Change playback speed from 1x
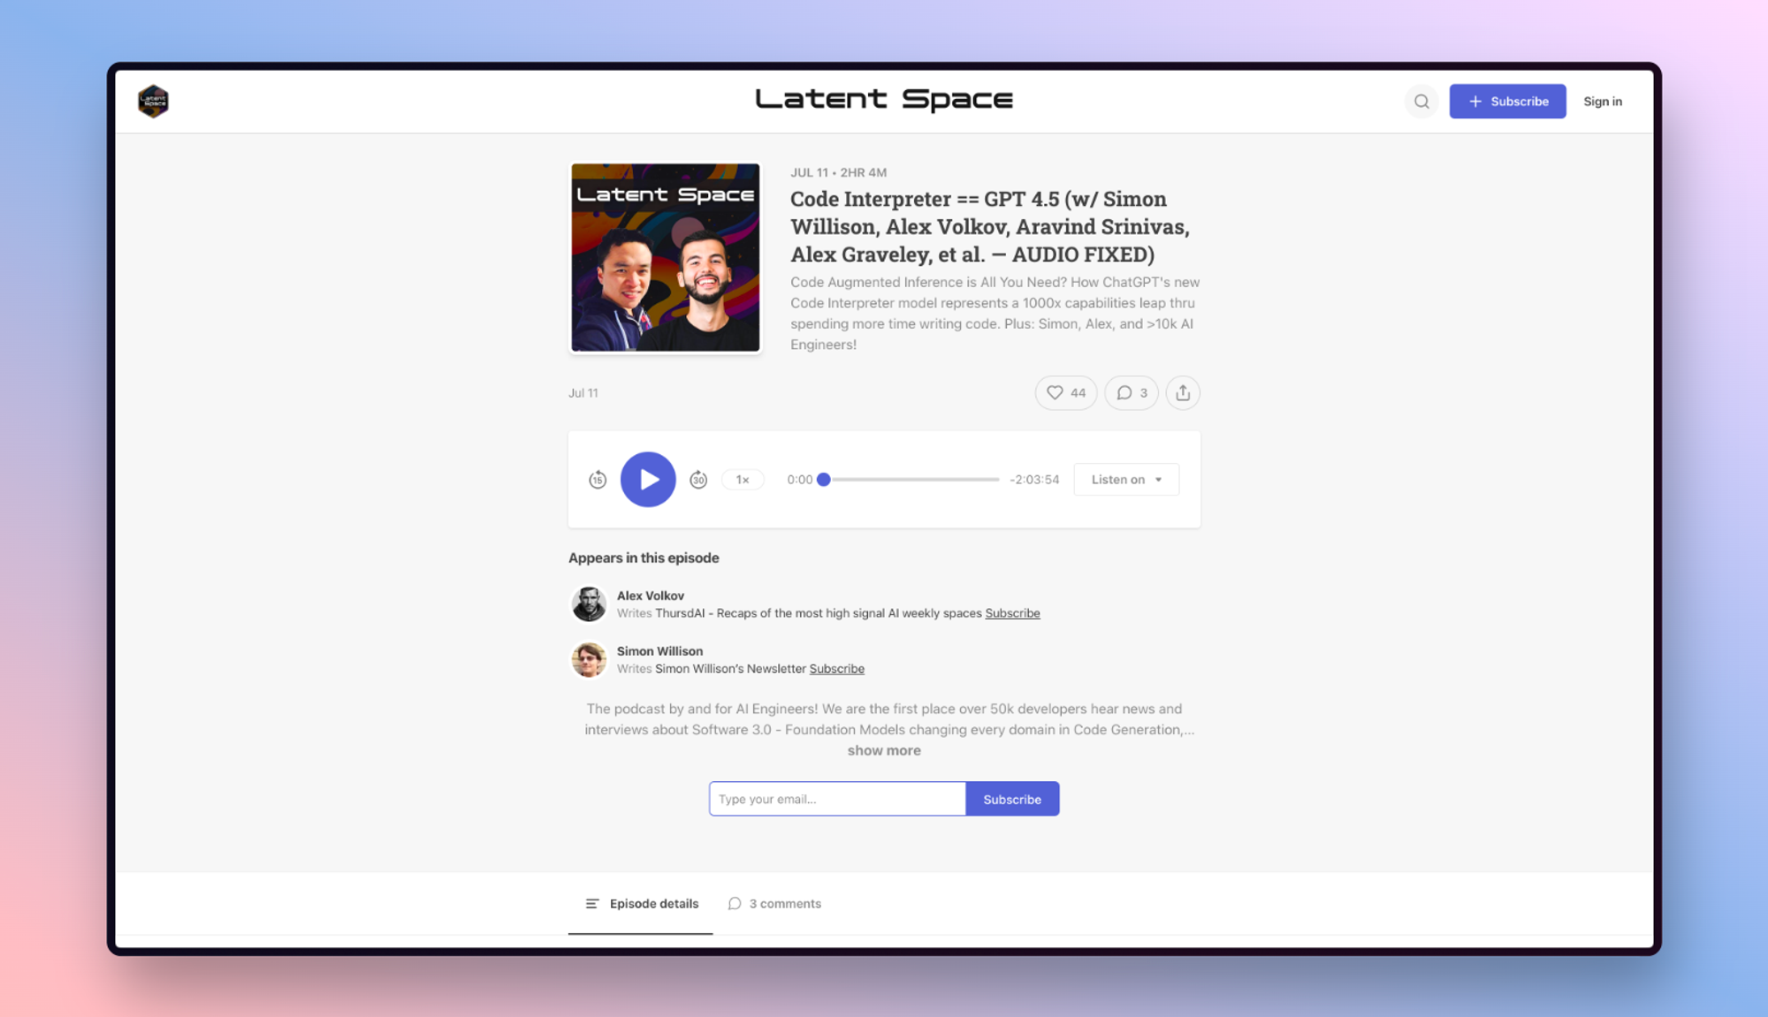Image resolution: width=1768 pixels, height=1017 pixels. 743,479
